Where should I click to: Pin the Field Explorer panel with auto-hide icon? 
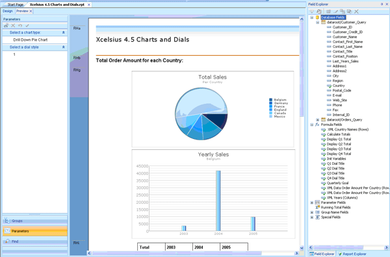point(382,5)
